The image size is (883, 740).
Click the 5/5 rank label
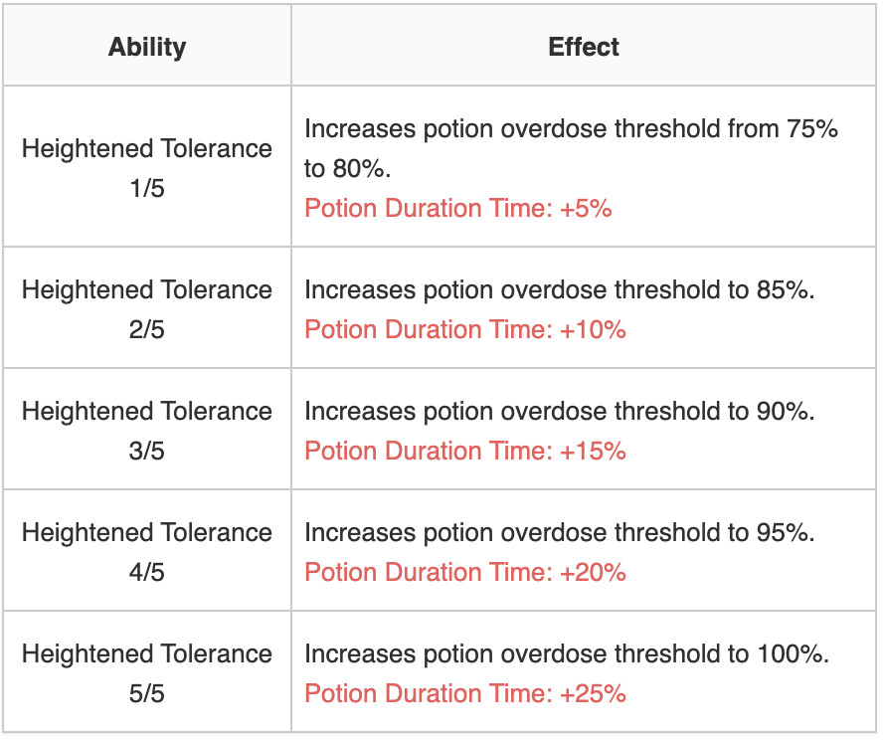147,693
